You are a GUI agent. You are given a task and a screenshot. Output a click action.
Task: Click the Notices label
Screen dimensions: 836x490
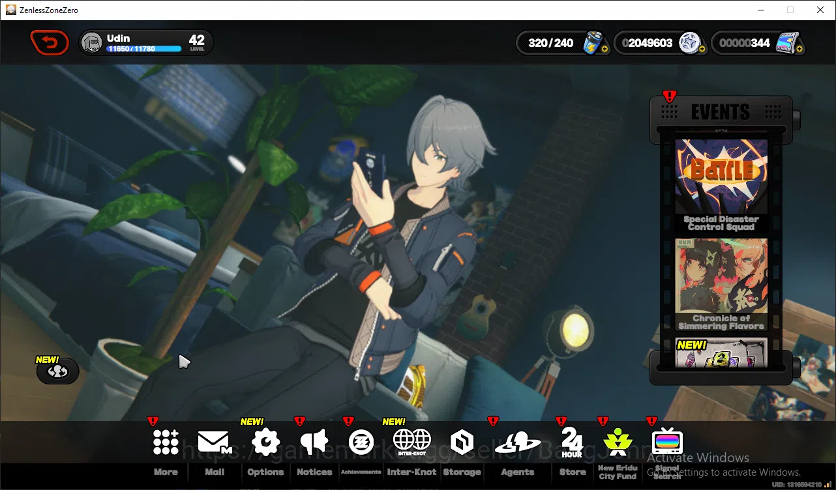pos(314,472)
